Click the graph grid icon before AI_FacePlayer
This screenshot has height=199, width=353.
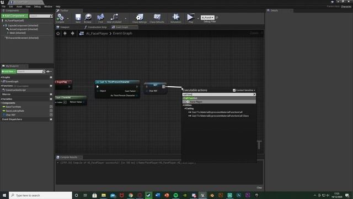pos(82,33)
